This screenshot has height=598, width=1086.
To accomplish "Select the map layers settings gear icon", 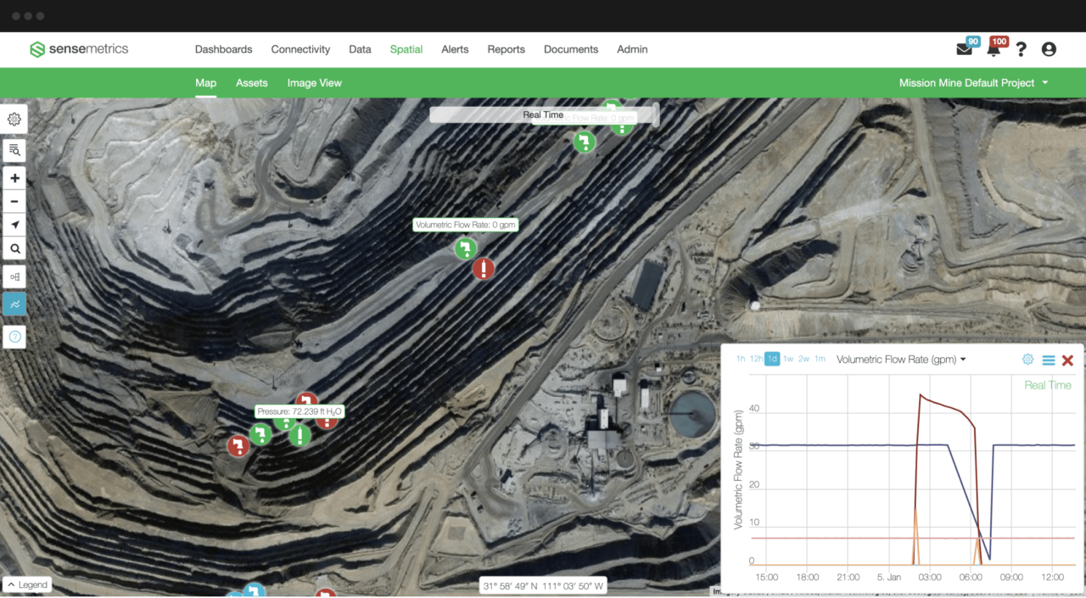I will click(14, 119).
